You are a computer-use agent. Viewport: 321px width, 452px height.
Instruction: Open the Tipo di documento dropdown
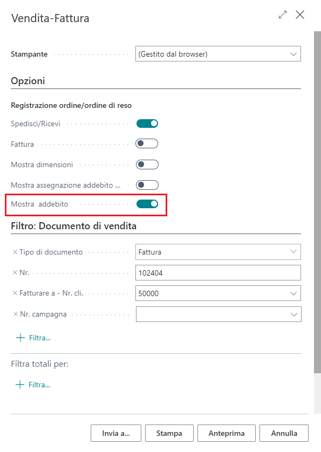[x=292, y=252]
